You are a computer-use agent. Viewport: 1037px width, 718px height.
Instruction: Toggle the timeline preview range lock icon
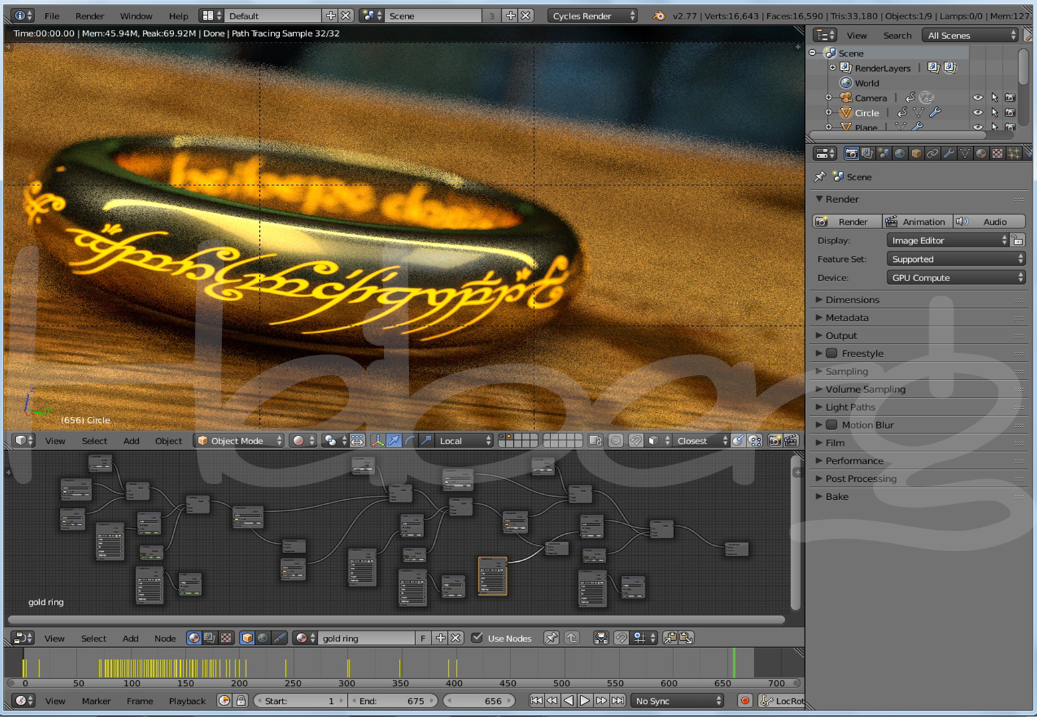(x=241, y=701)
